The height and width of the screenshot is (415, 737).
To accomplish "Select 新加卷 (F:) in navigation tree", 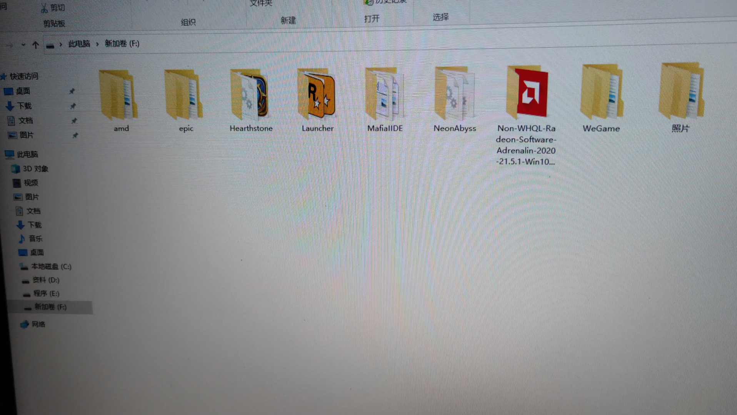I will [50, 307].
